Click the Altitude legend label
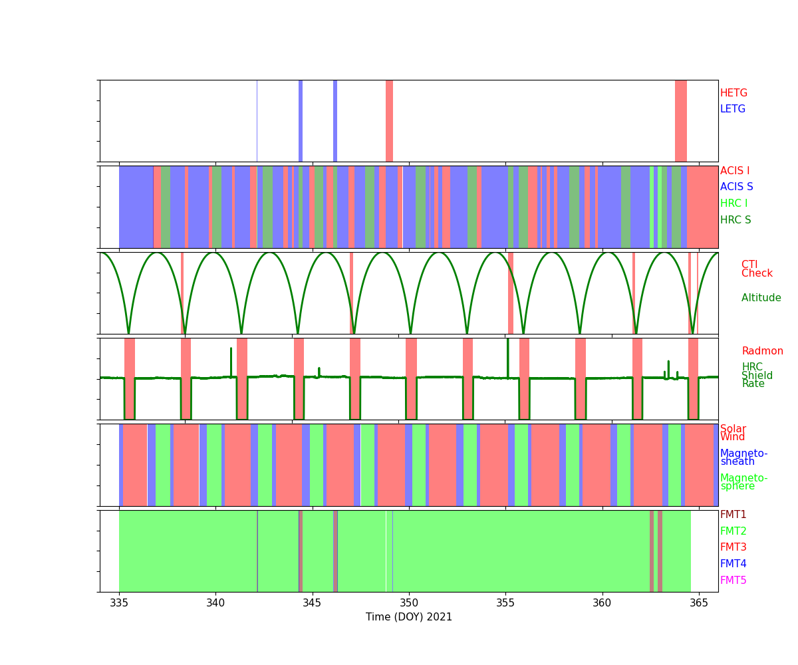Image resolution: width=798 pixels, height=665 pixels. [x=761, y=298]
